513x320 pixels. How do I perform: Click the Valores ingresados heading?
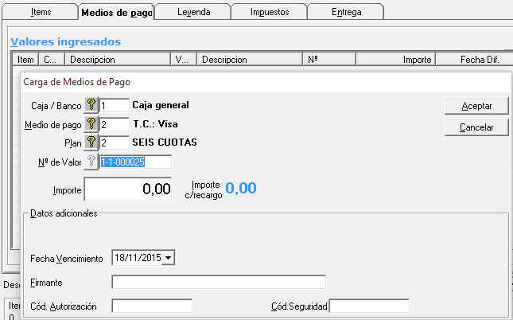pos(66,41)
